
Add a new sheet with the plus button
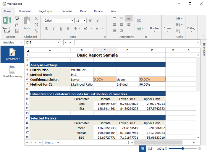click(x=58, y=143)
